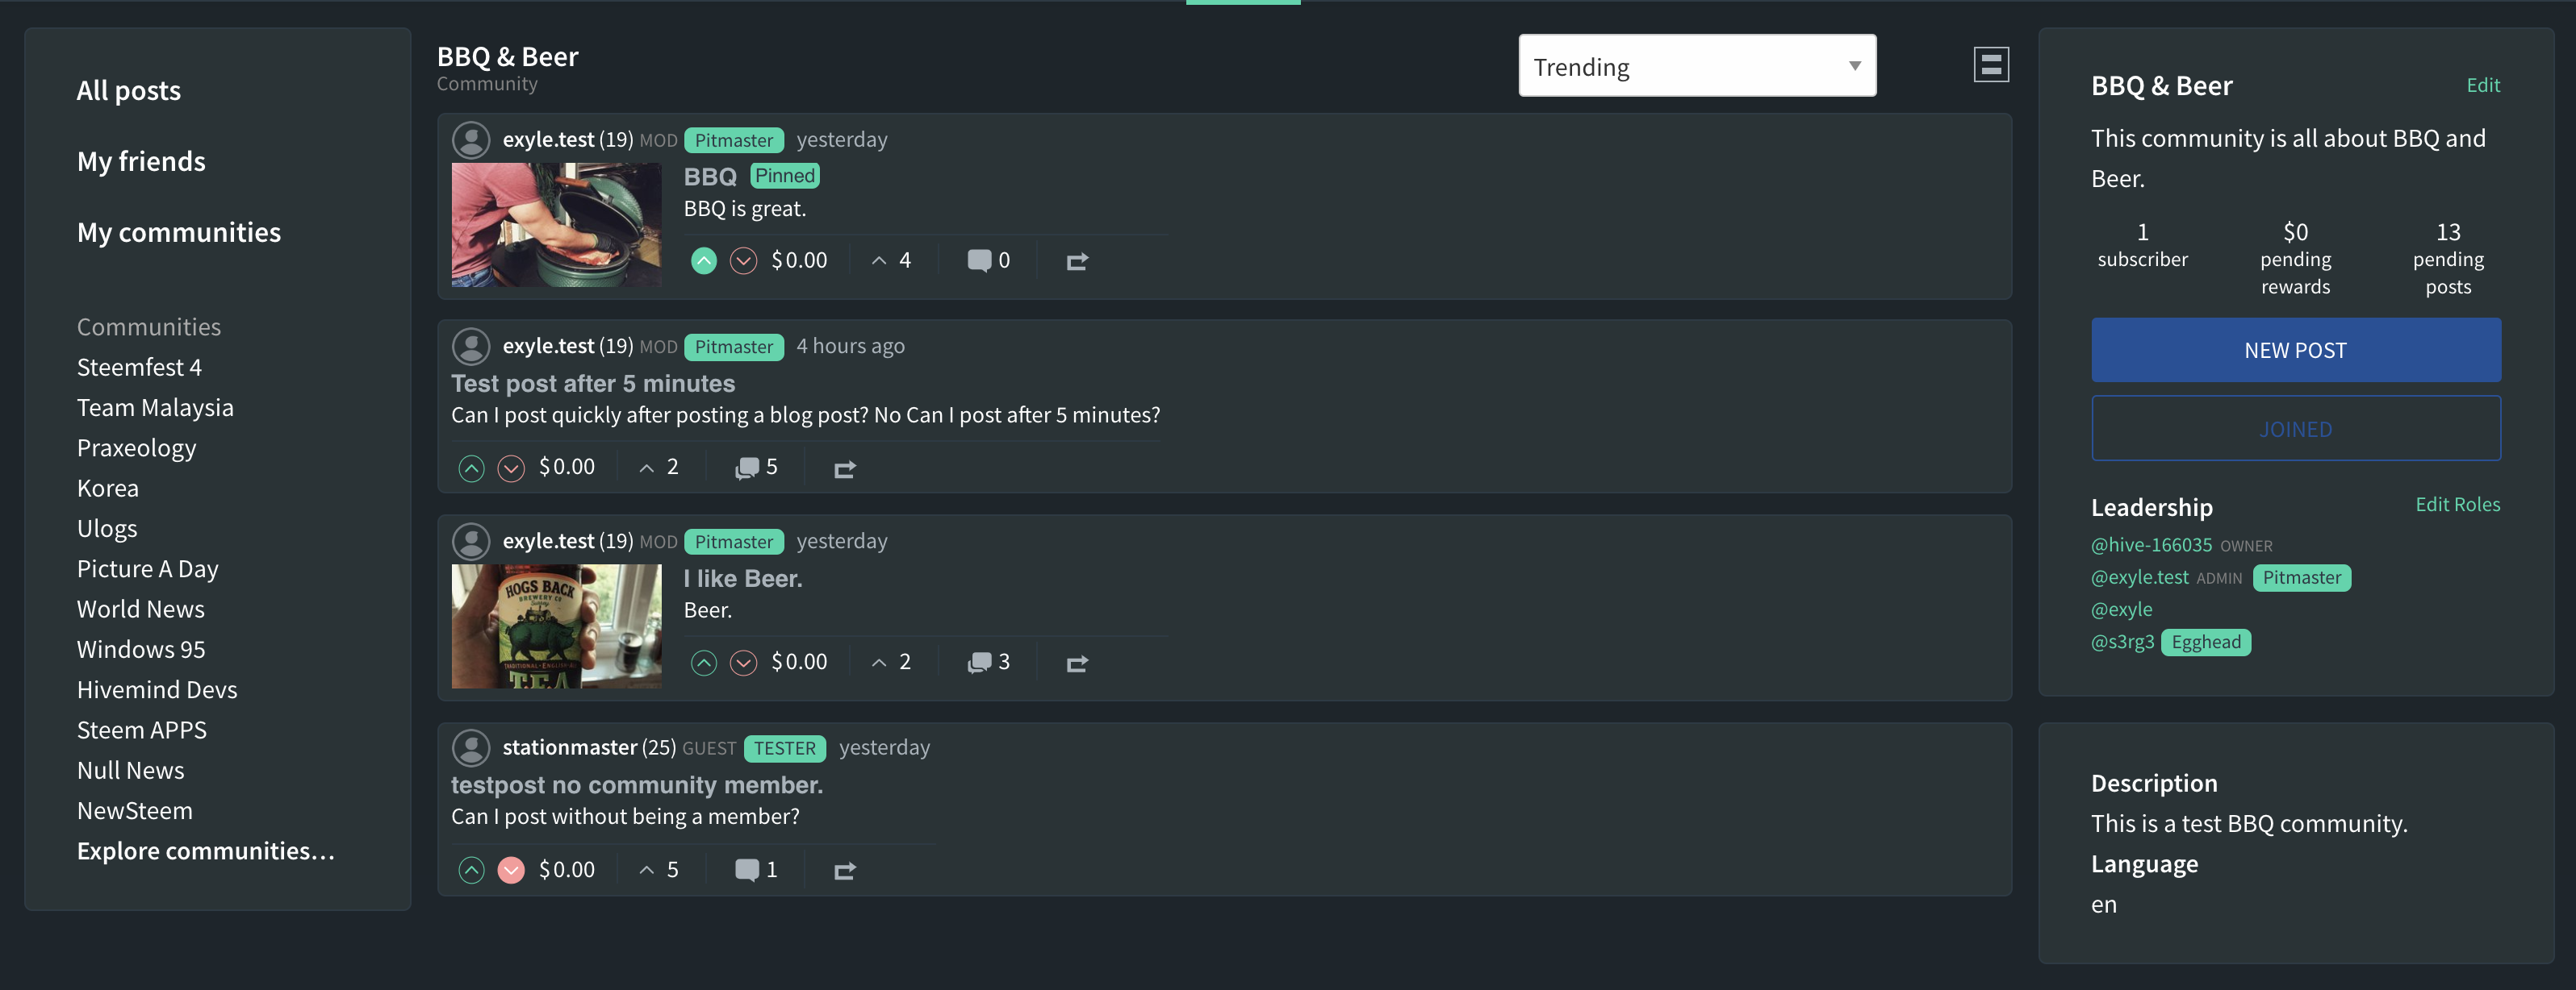This screenshot has width=2576, height=990.
Task: Toggle the JOINED subscription button
Action: coord(2295,429)
